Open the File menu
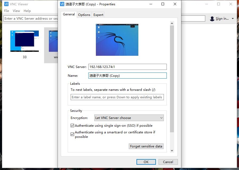Viewport: 239px width, 170px height. pos(7,11)
